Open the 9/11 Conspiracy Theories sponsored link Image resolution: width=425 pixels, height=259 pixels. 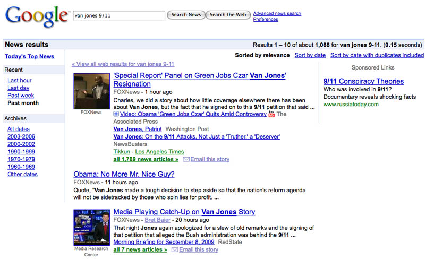(363, 81)
